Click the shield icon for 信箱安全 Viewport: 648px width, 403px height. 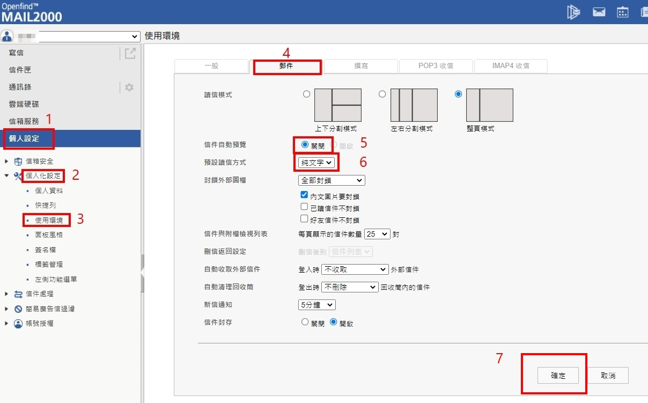point(18,161)
